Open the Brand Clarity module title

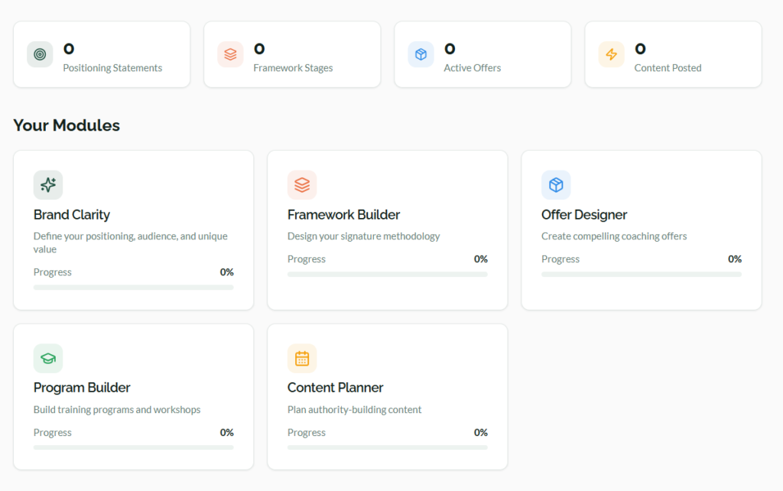click(x=72, y=215)
